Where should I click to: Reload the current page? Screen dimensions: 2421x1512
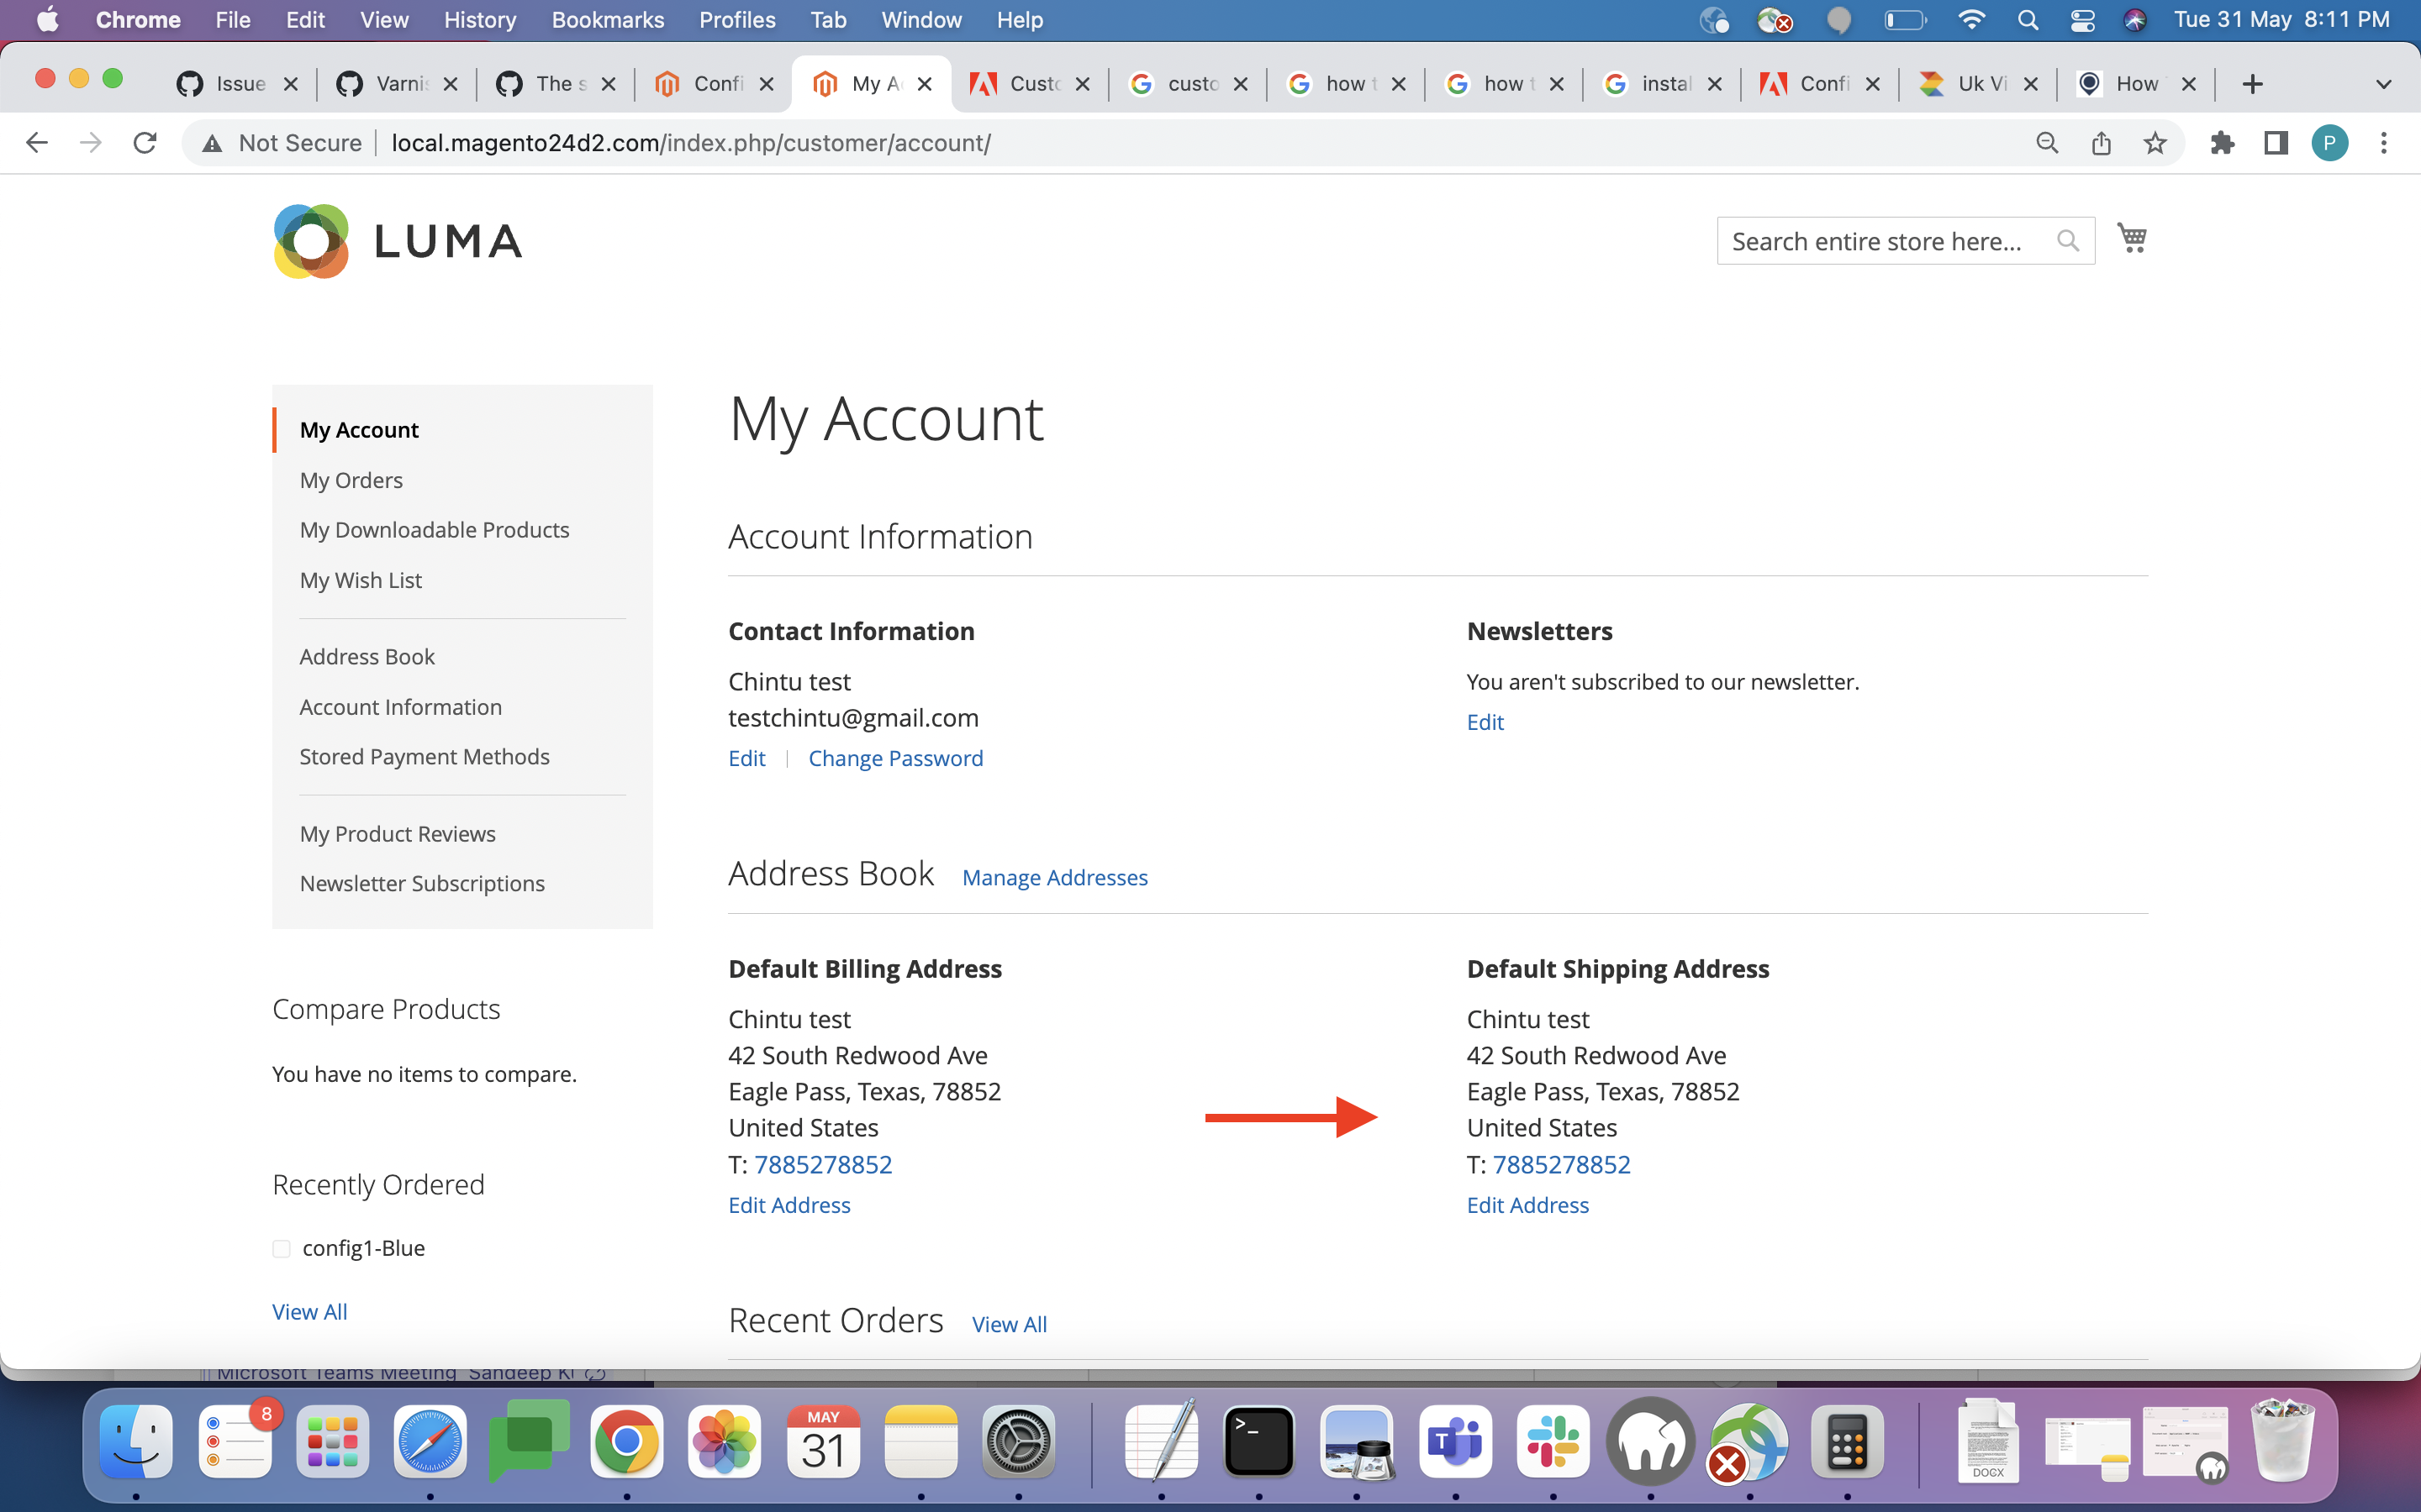(145, 143)
